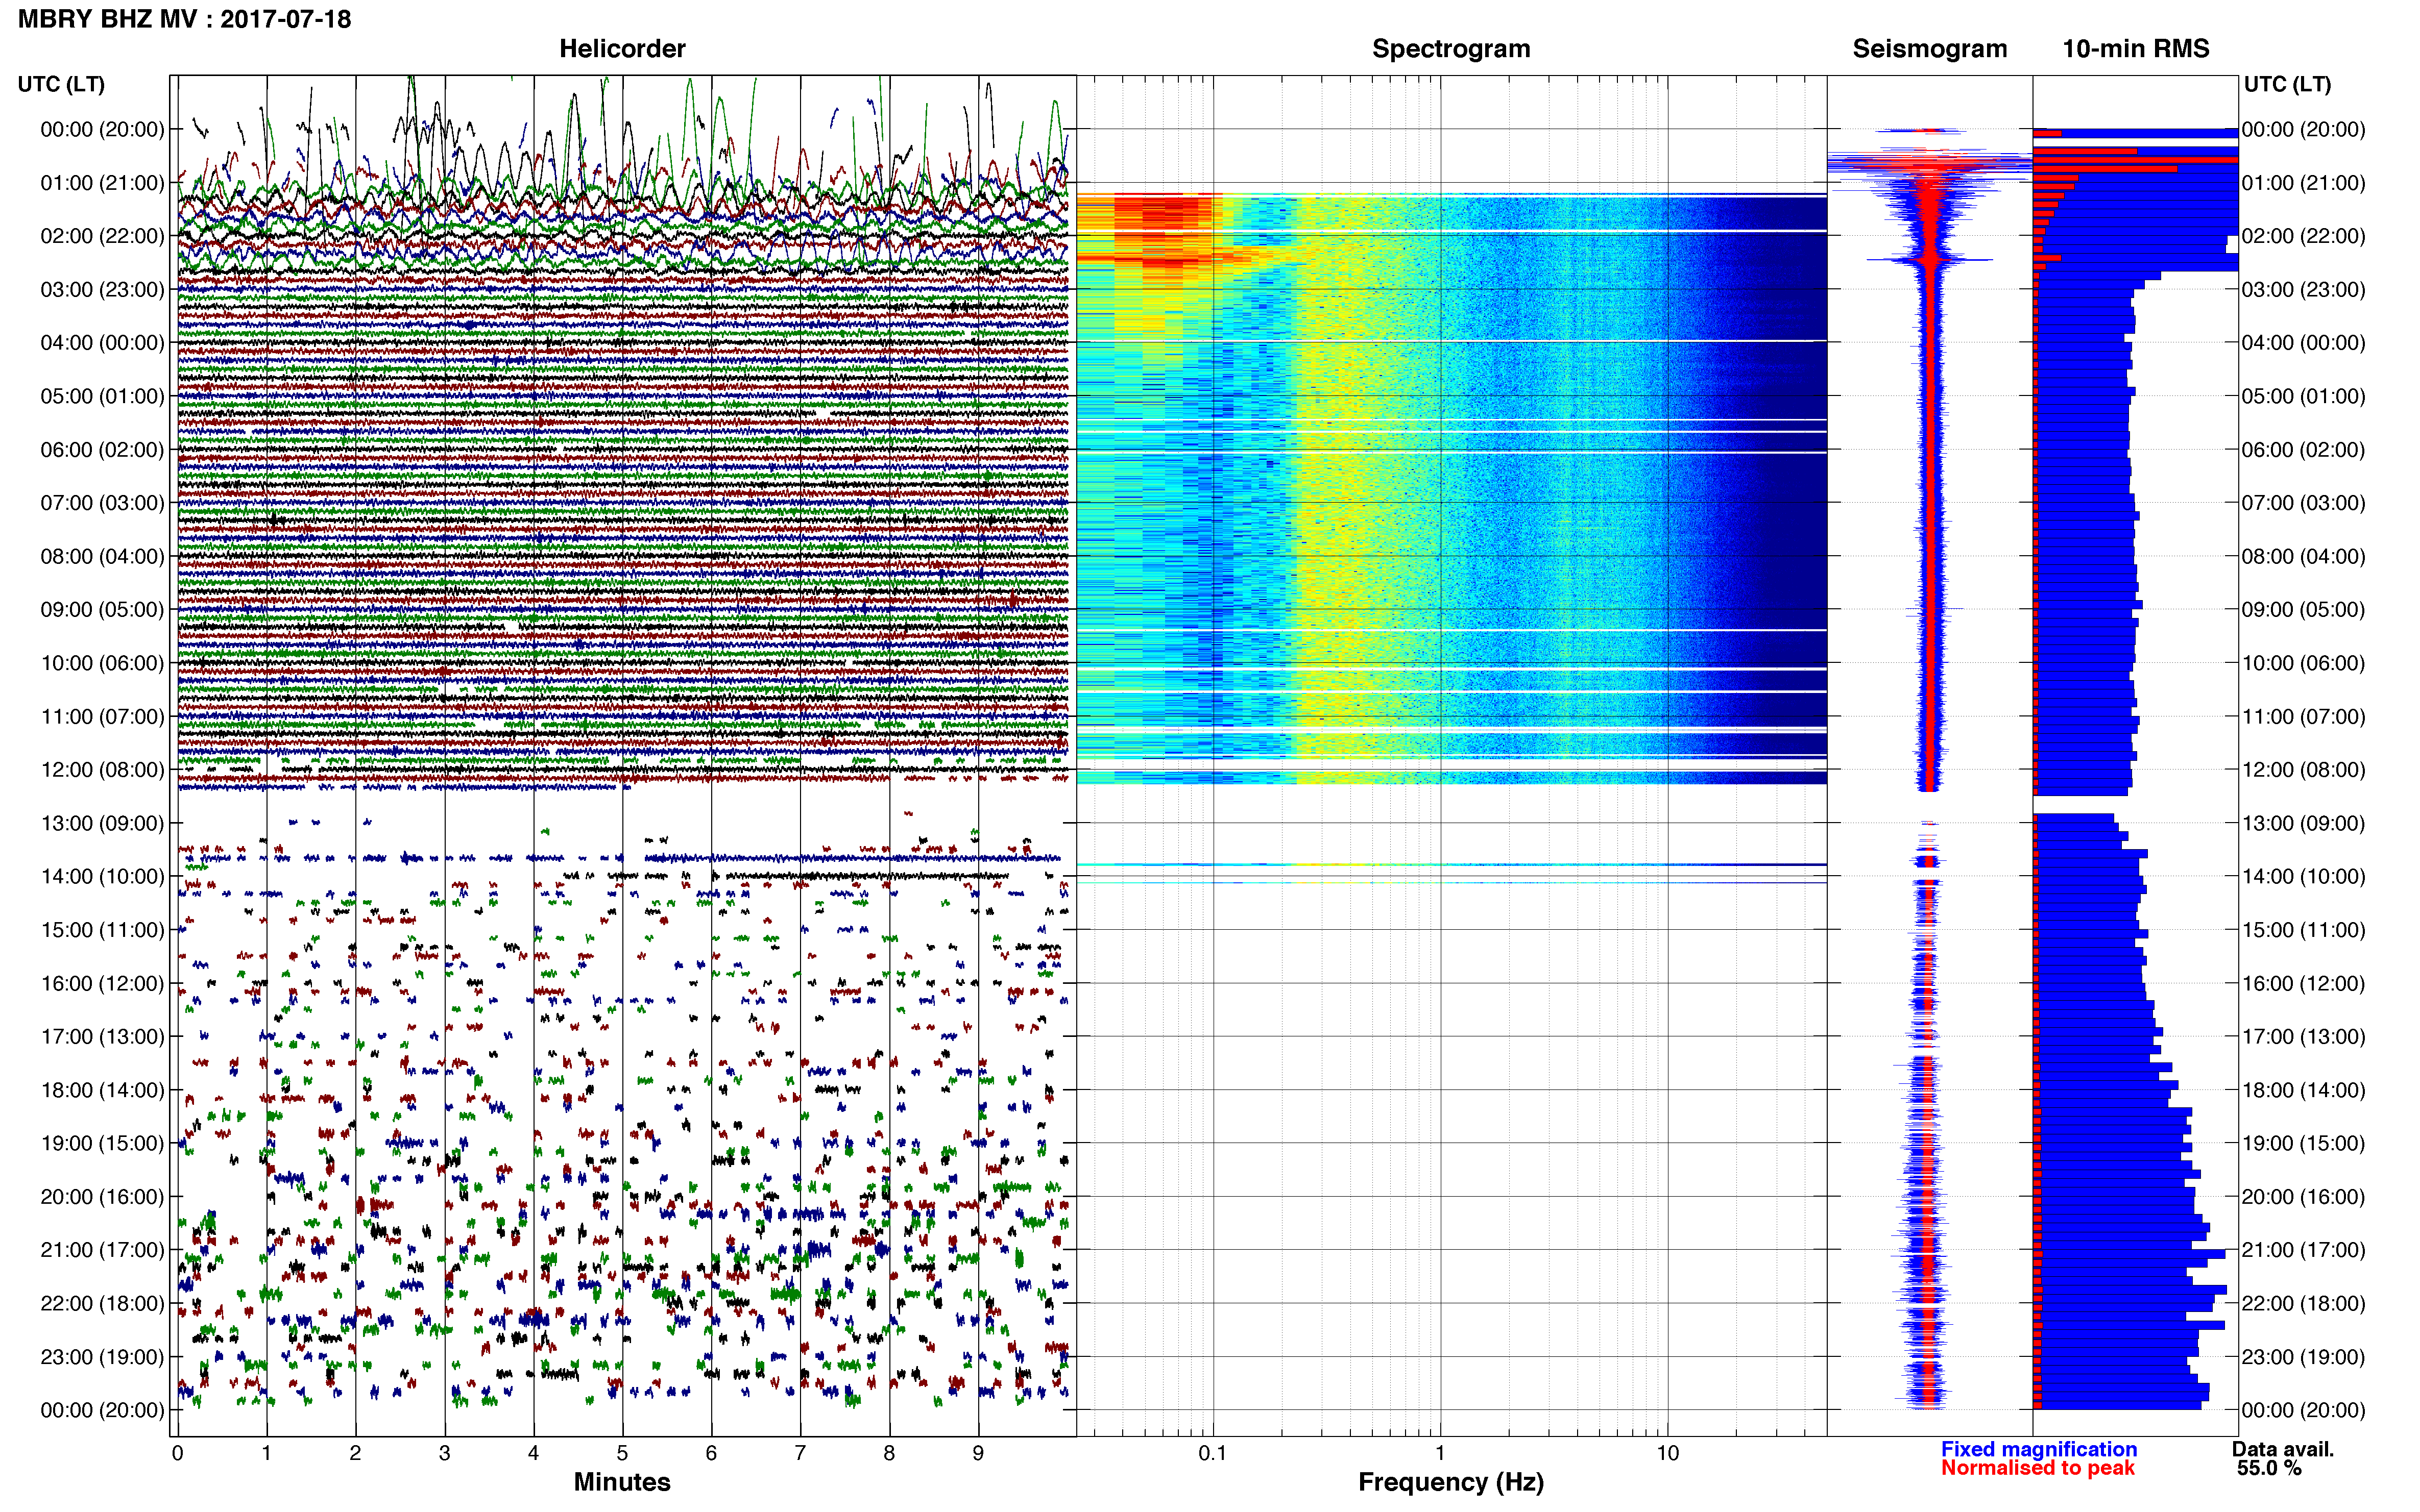Image resolution: width=2420 pixels, height=1512 pixels.
Task: Click the right 'UTC (LT)' axis label
Action: (x=2287, y=84)
